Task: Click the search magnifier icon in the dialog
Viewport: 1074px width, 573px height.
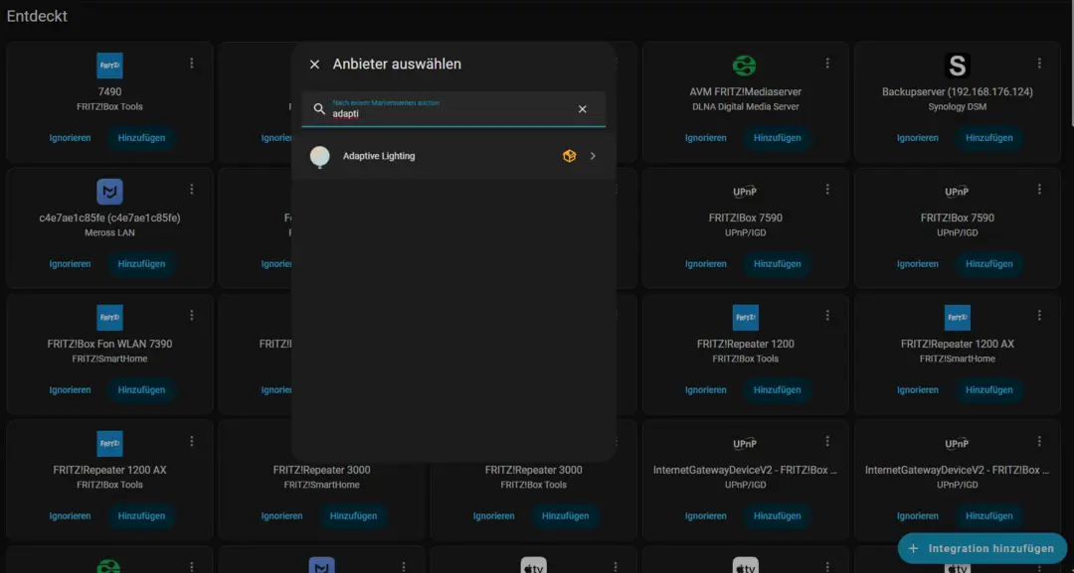Action: click(x=319, y=109)
